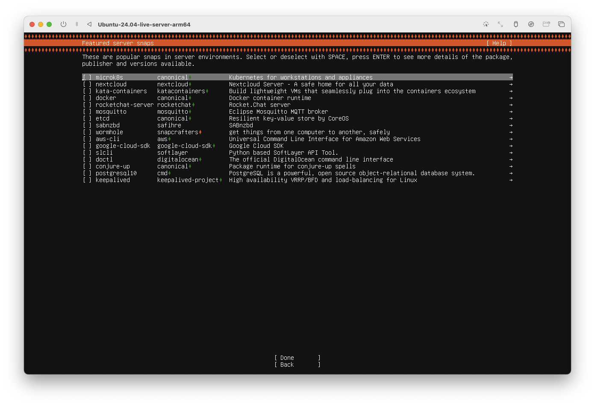Click the capture cursor icon
595x406 pixels.
(486, 24)
